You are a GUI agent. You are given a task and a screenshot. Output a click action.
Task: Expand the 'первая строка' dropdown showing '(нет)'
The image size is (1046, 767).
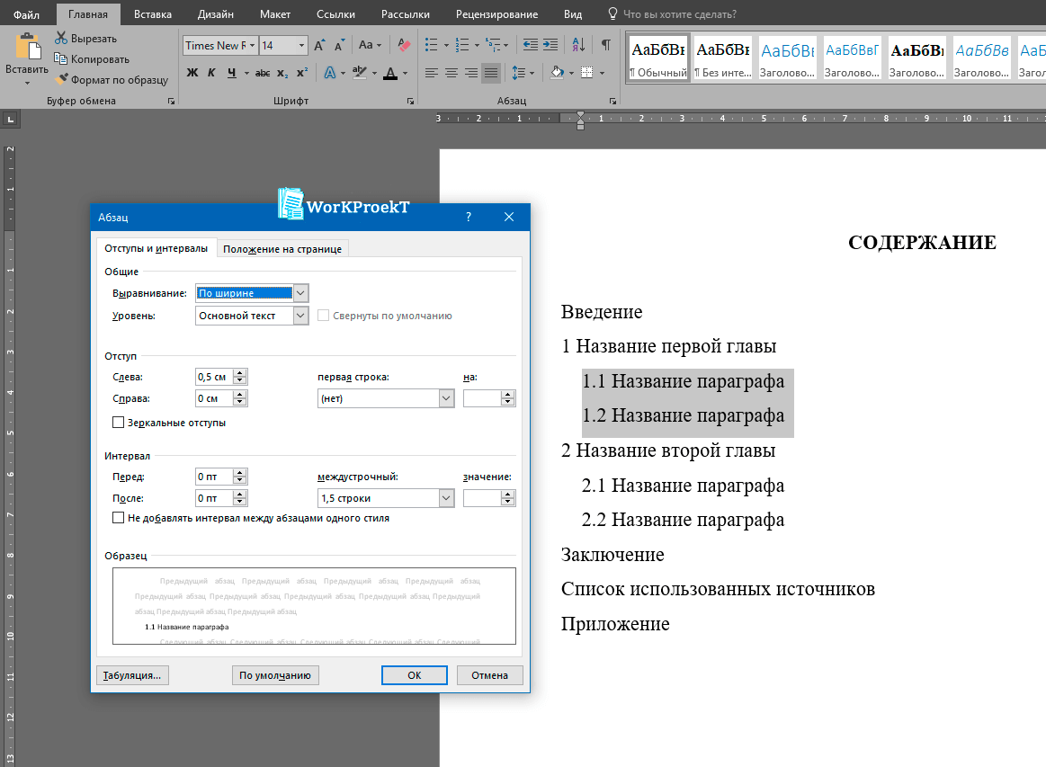[x=447, y=397]
